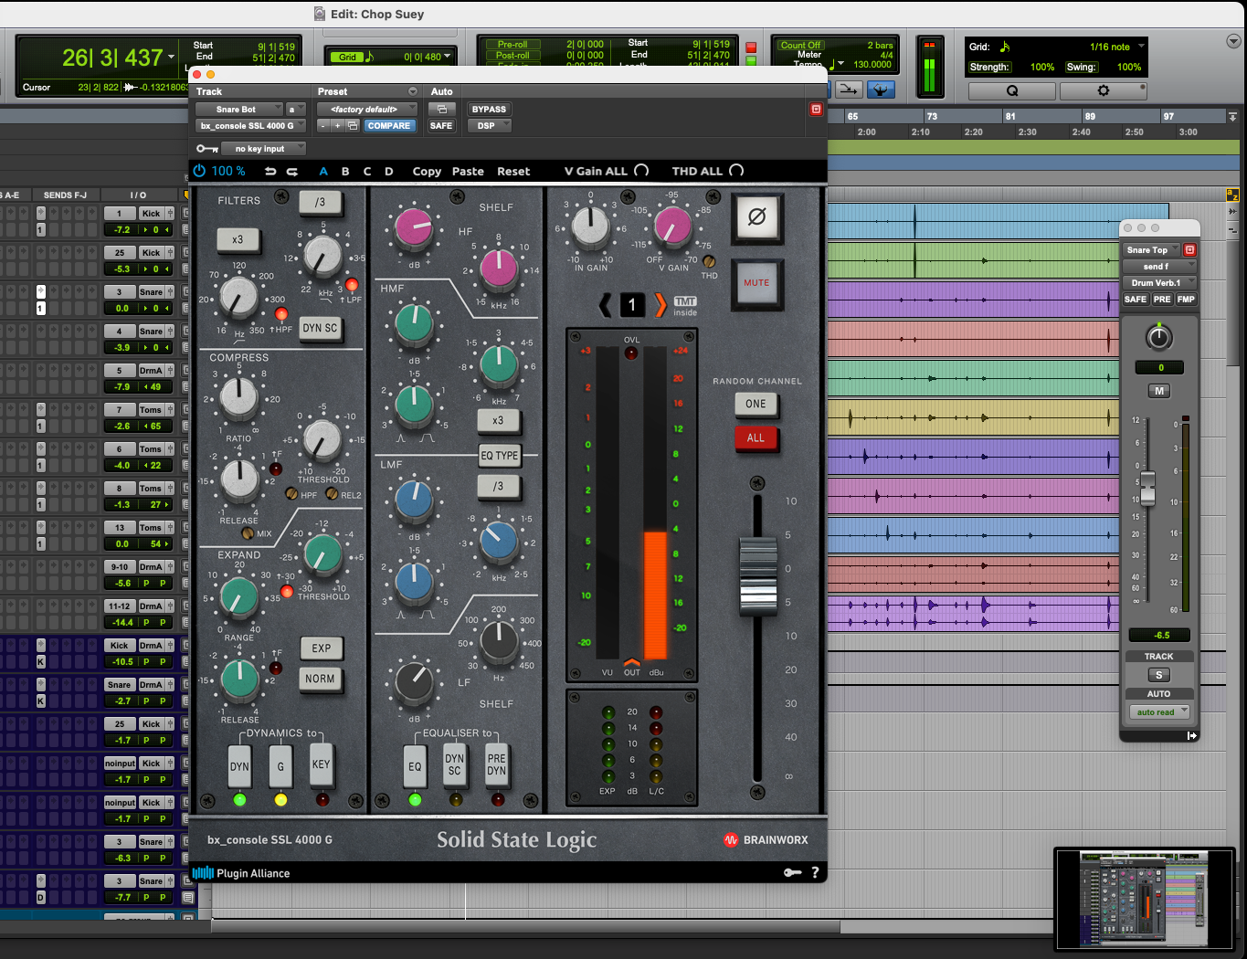Open the auto read automation dropdown
This screenshot has height=959, width=1247.
click(x=1158, y=711)
